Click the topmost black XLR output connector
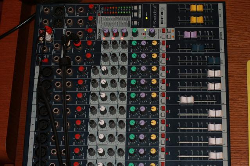Viewport: 250px width, 166px height. [x=59, y=11]
